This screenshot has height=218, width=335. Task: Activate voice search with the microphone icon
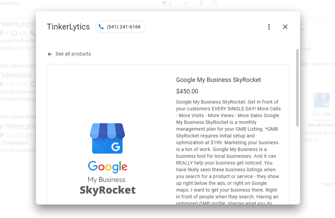tap(201, 3)
